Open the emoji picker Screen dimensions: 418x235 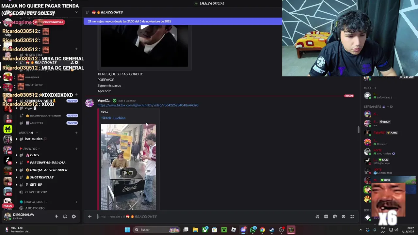pos(344,216)
